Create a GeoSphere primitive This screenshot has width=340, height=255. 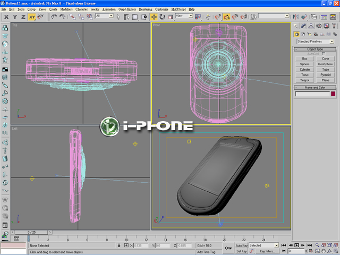point(325,64)
